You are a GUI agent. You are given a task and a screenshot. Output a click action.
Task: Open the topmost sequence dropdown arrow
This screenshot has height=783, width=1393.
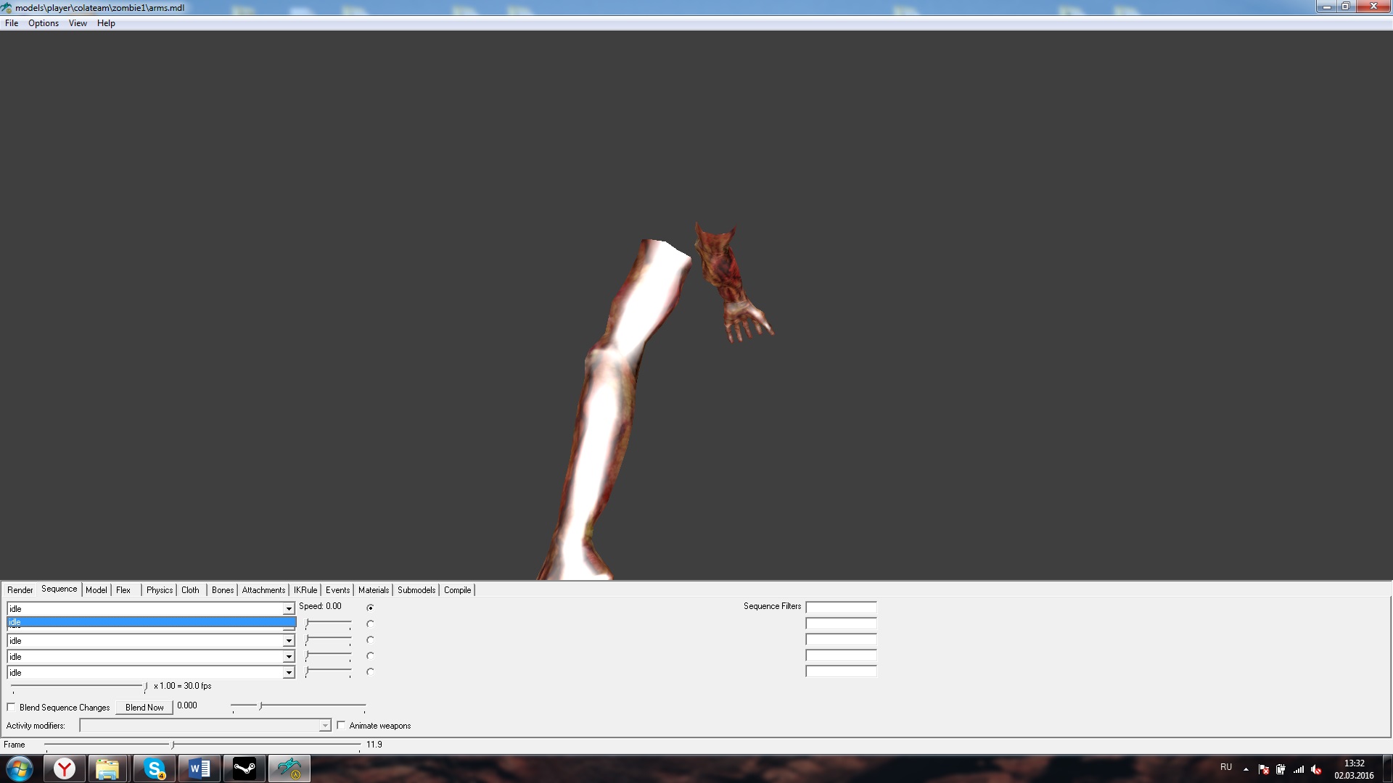click(x=288, y=609)
